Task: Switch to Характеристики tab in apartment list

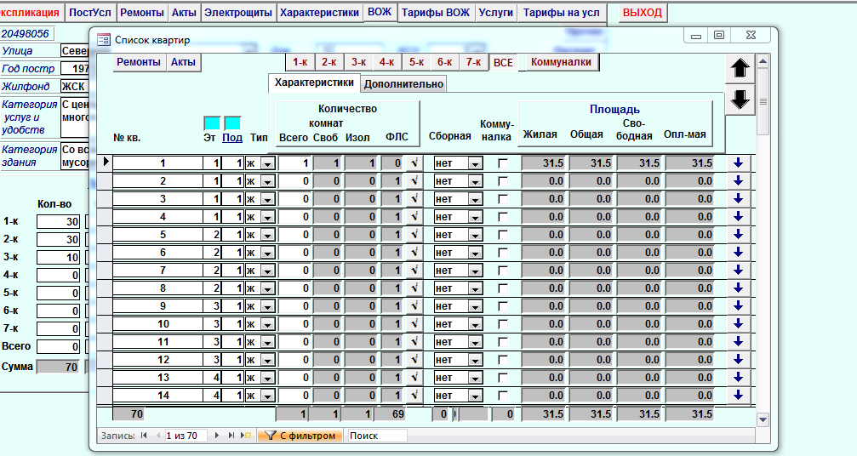Action: click(x=314, y=83)
